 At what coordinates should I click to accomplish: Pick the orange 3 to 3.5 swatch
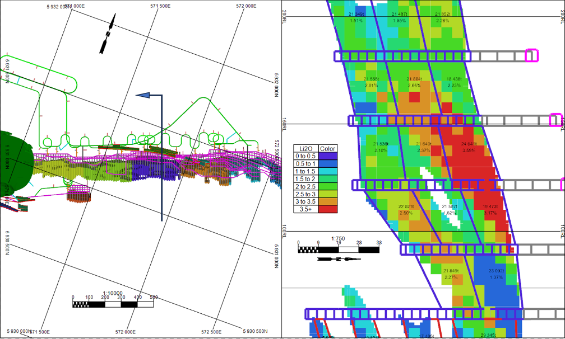point(328,201)
